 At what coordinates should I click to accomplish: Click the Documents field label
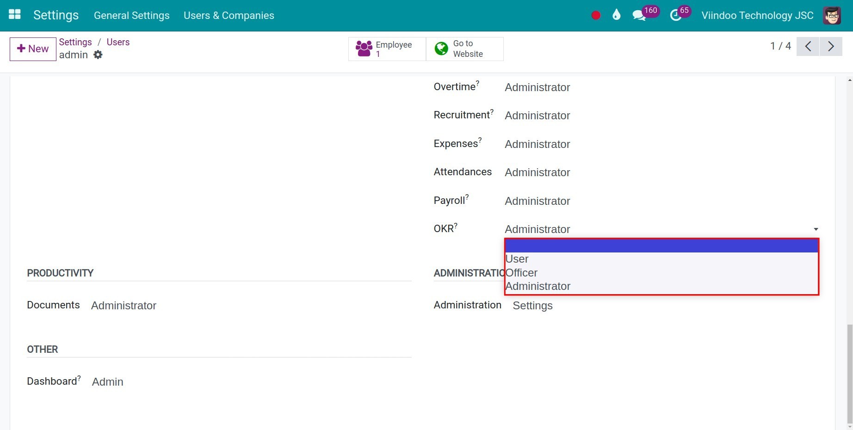click(x=53, y=305)
